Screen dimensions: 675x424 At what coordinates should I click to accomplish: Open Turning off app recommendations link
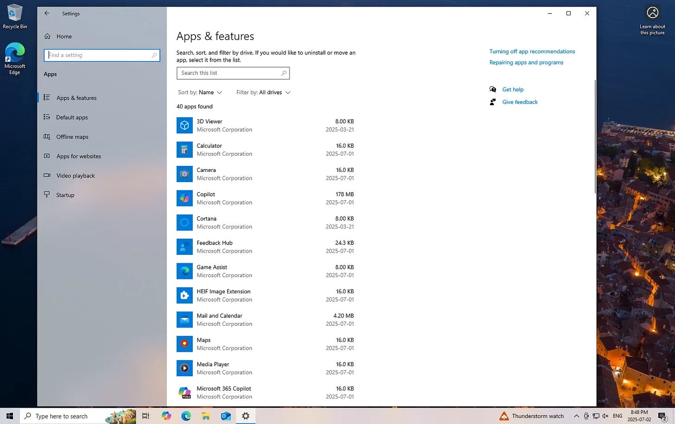pyautogui.click(x=532, y=51)
